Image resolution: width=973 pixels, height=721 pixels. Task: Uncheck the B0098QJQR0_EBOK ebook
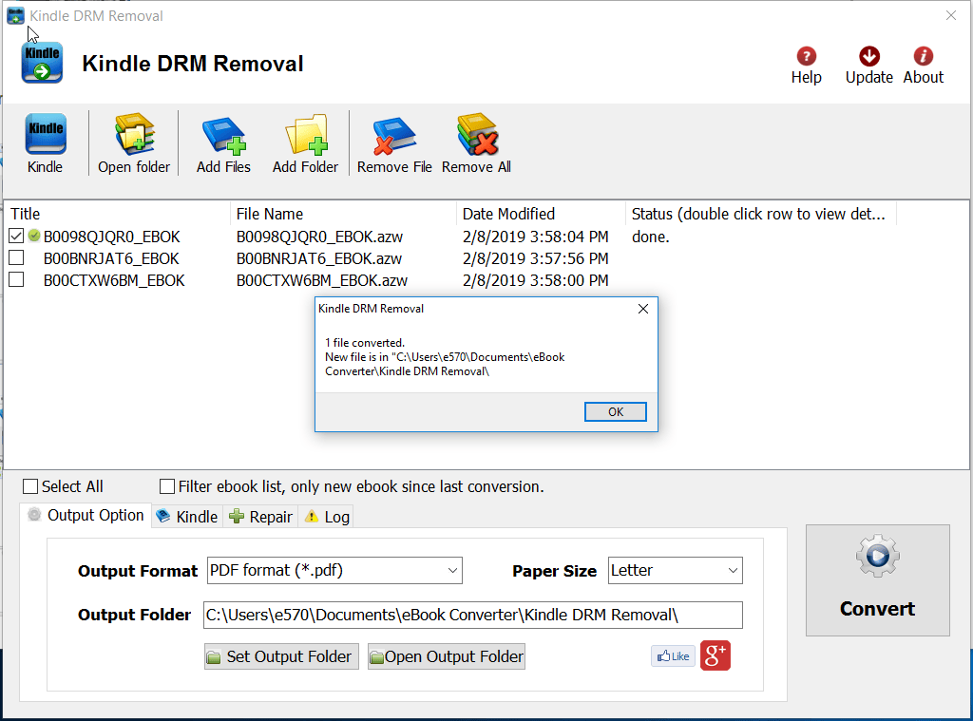(16, 236)
